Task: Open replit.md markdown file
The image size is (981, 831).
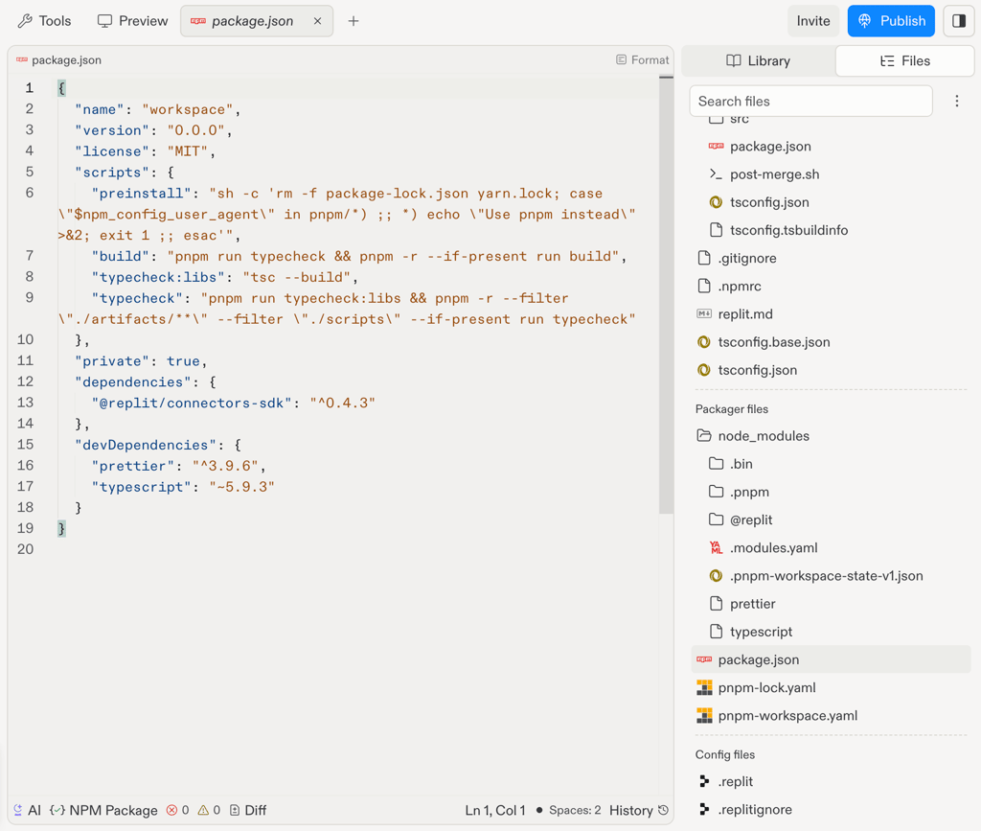Action: coord(744,314)
